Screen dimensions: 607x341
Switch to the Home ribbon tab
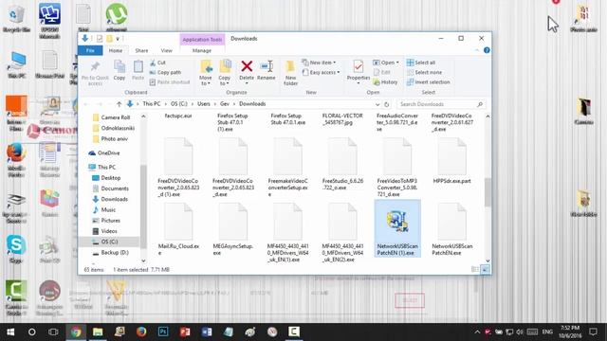pyautogui.click(x=116, y=50)
